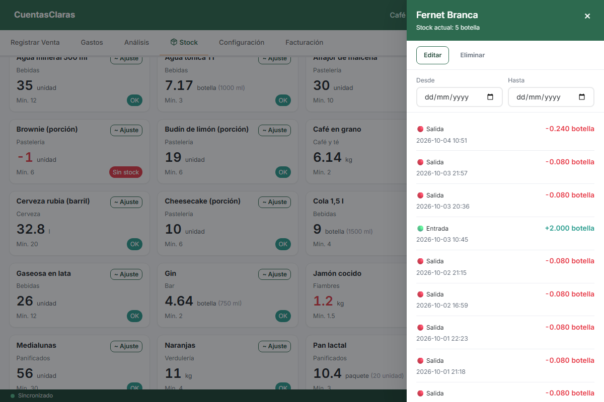Image resolution: width=604 pixels, height=402 pixels.
Task: Click the red dot of the 2026-10-04 10:51 Salida
Action: click(x=420, y=129)
